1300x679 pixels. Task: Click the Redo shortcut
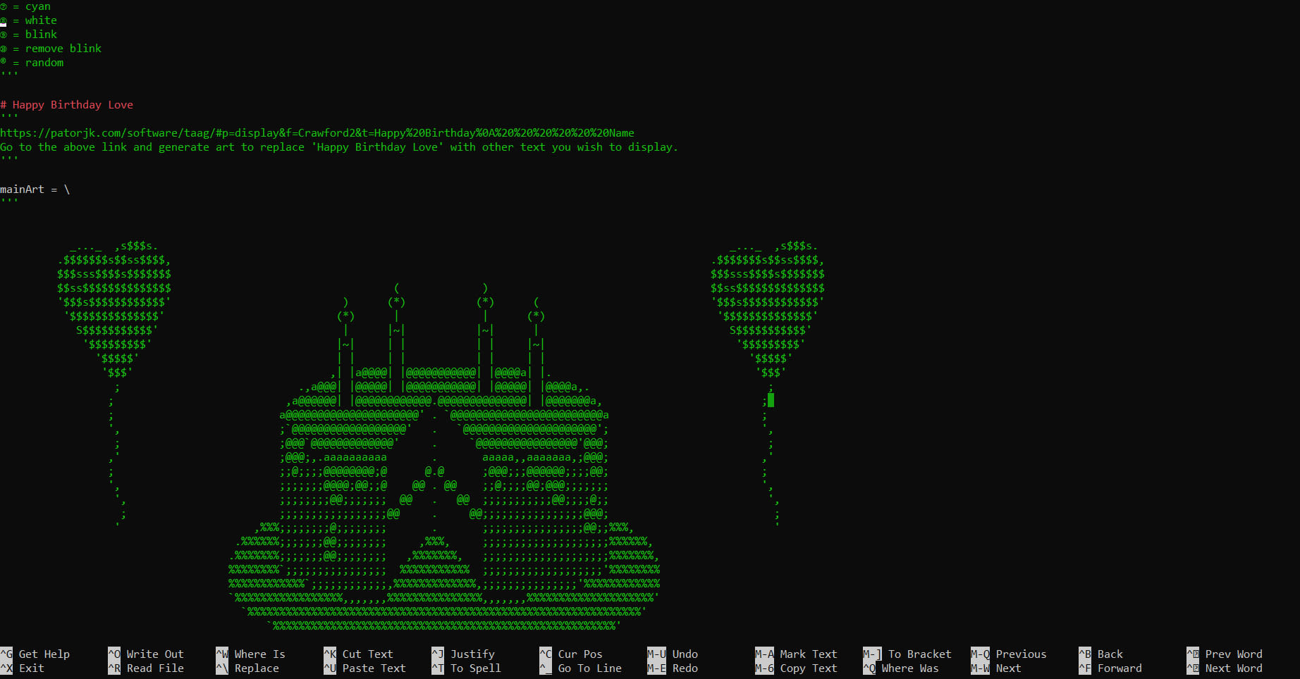coord(682,668)
